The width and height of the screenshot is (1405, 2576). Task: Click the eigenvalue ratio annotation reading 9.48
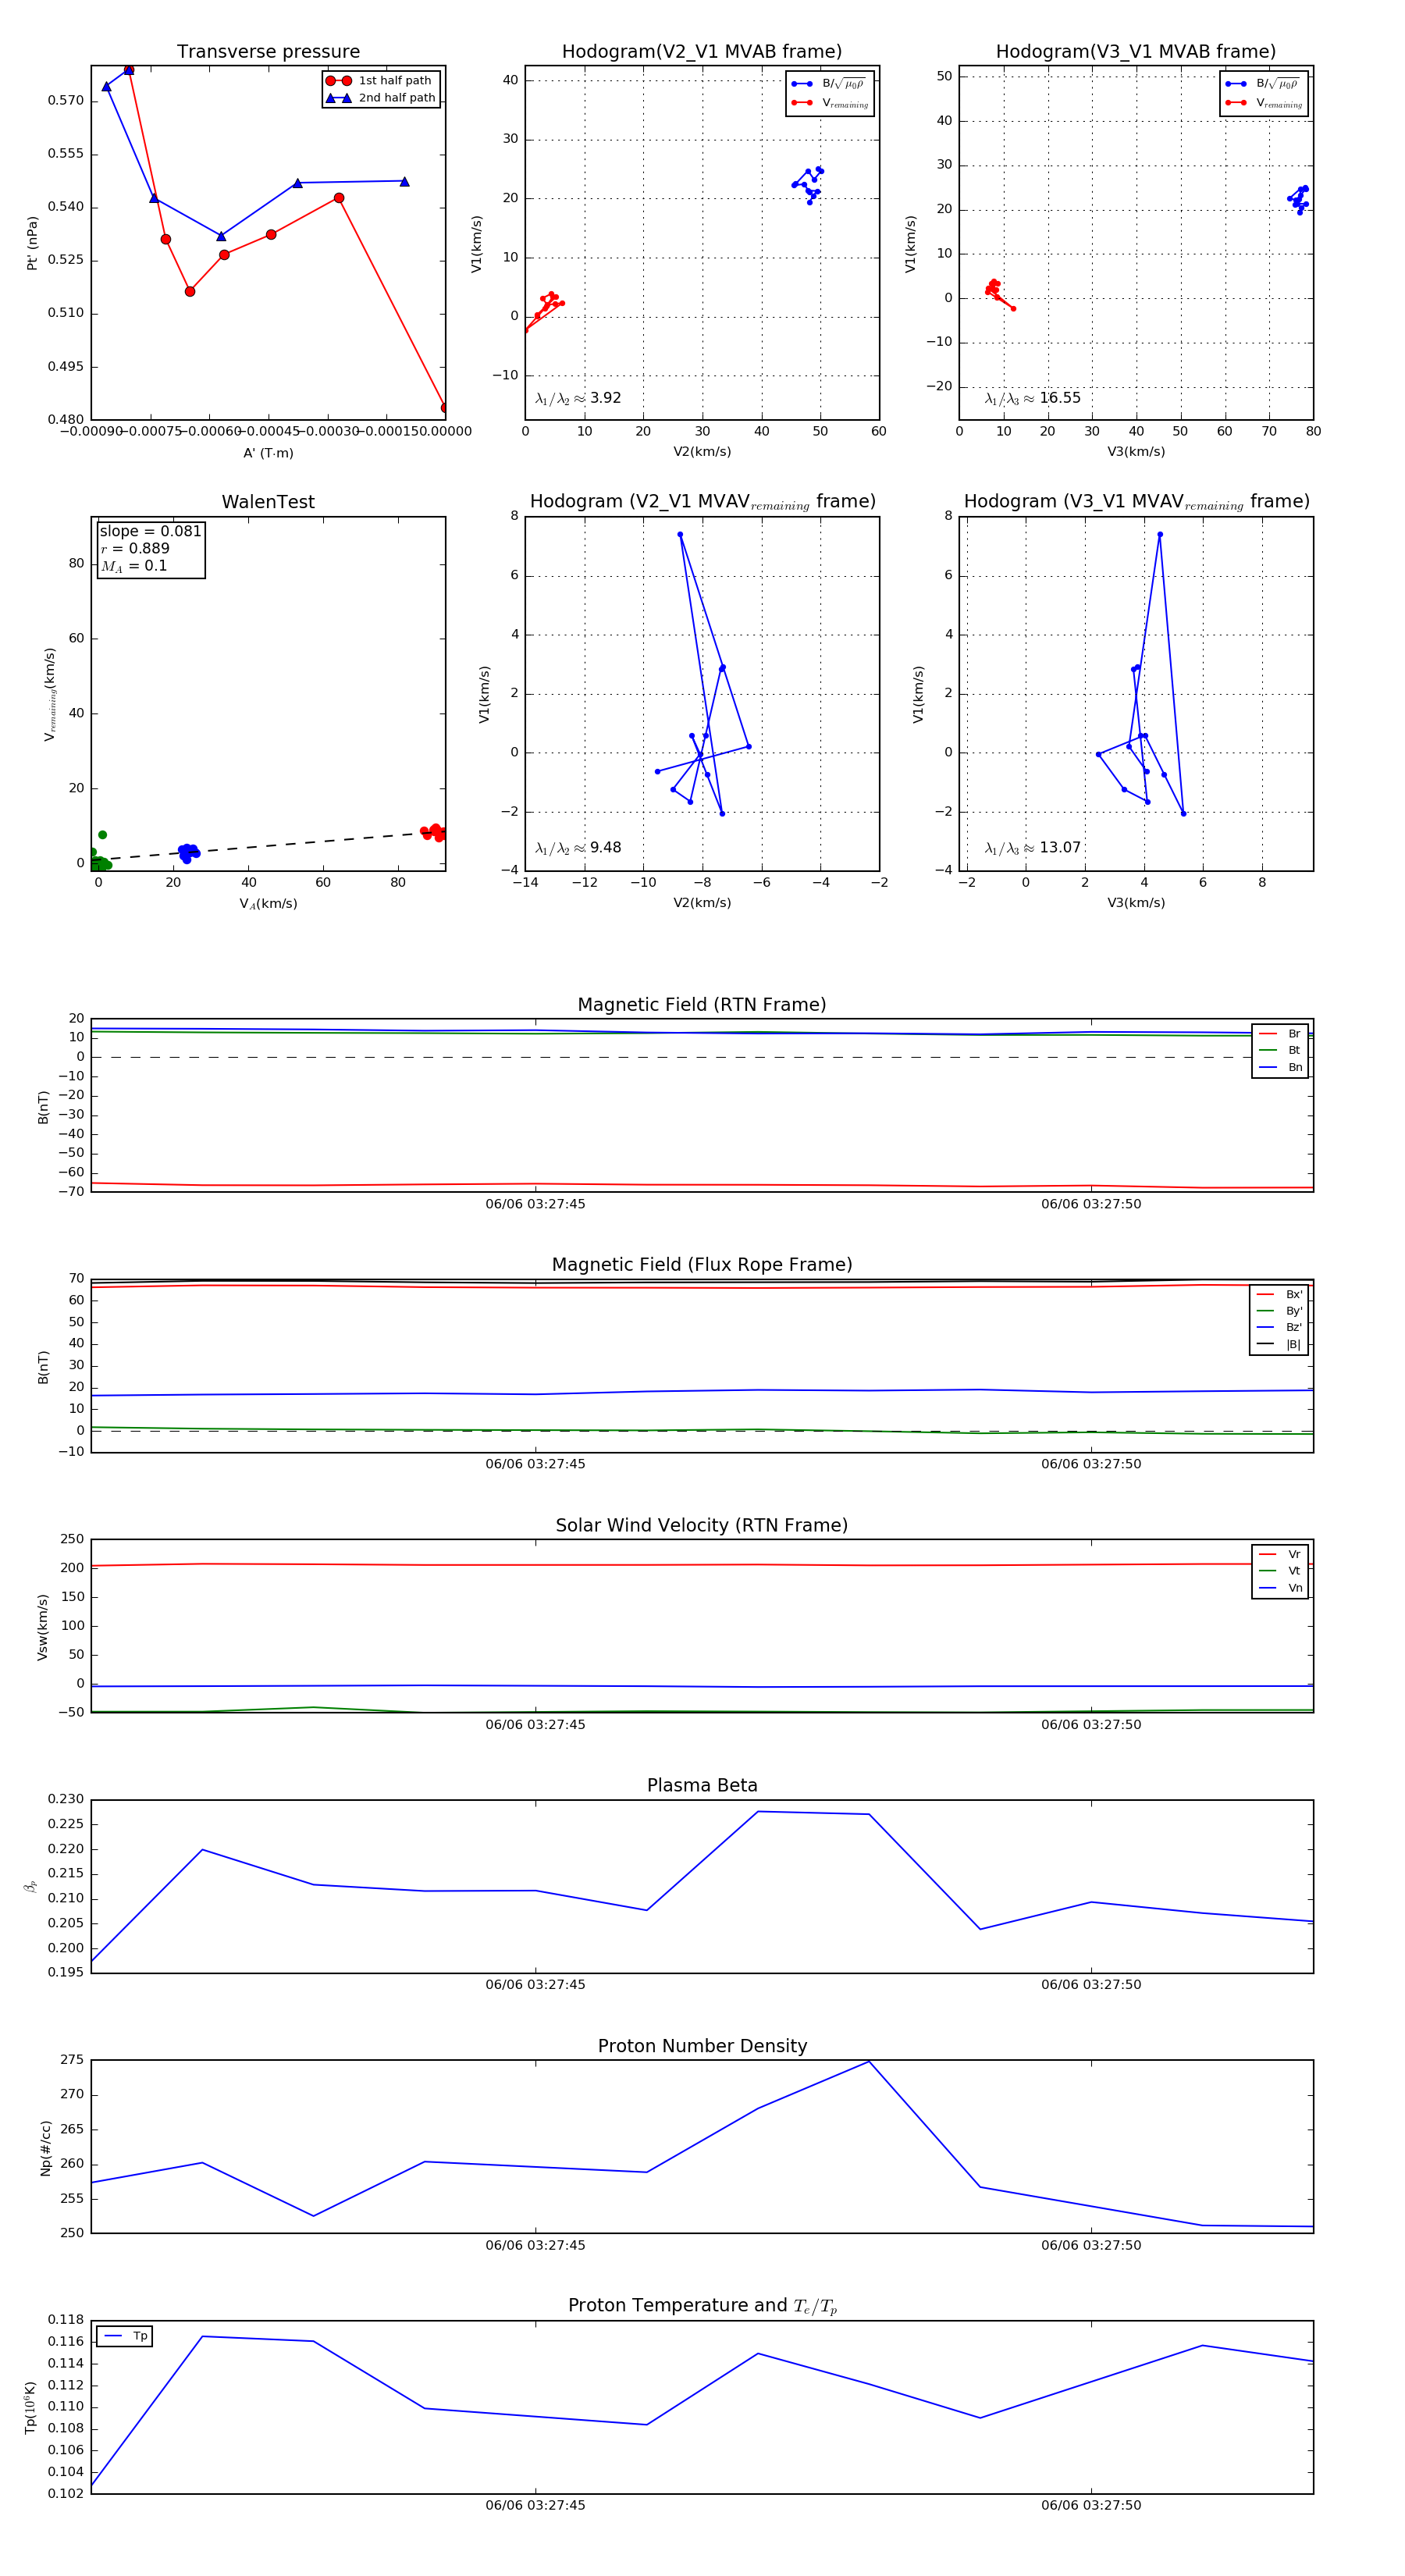coord(578,848)
